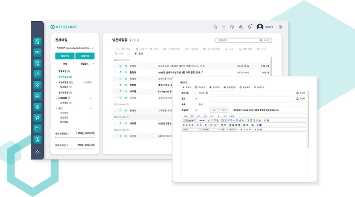
Task: Click the home icon in the sidebar
Action: click(x=37, y=152)
